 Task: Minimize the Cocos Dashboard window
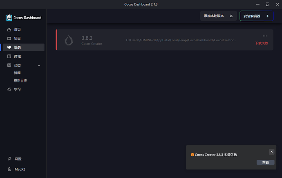(258, 5)
